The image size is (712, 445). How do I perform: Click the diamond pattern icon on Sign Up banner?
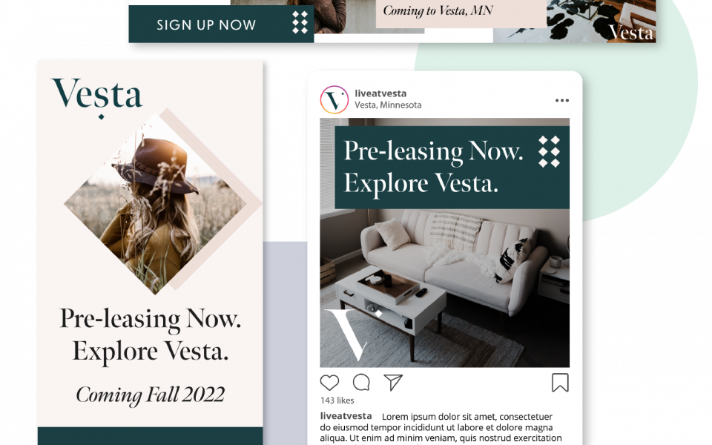pos(300,23)
